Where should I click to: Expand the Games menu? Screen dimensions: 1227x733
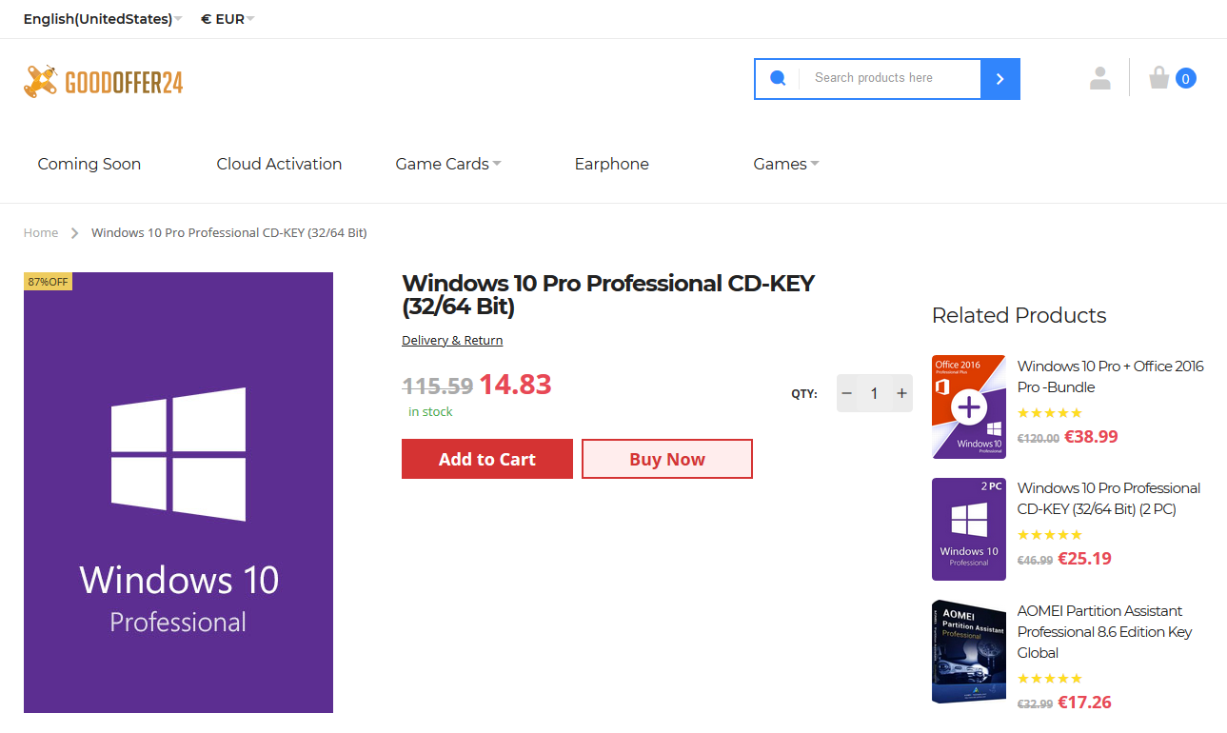click(786, 164)
